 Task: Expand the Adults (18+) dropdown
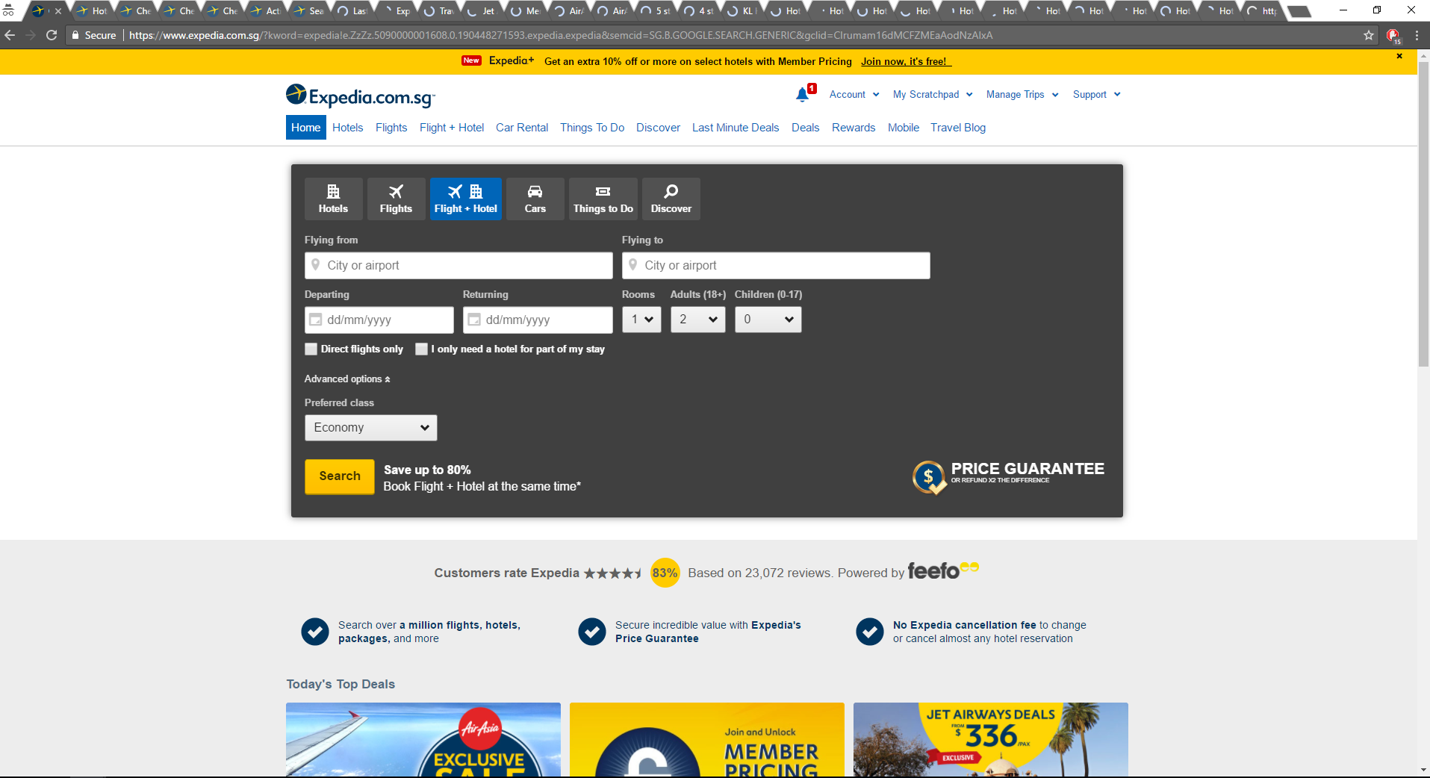[x=697, y=320]
